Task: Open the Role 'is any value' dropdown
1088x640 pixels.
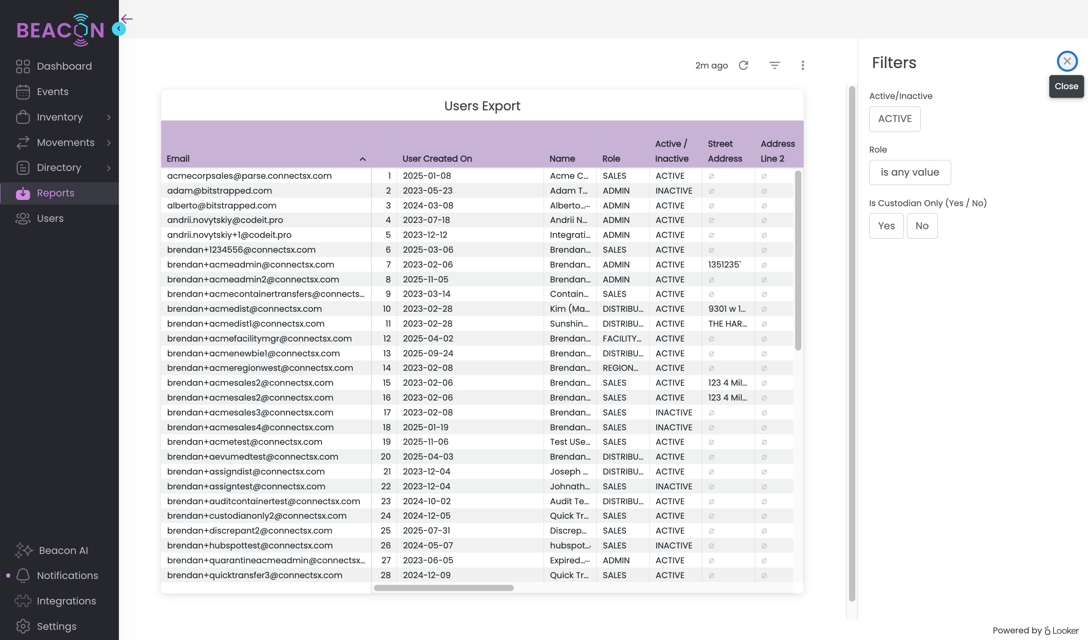Action: click(x=910, y=172)
